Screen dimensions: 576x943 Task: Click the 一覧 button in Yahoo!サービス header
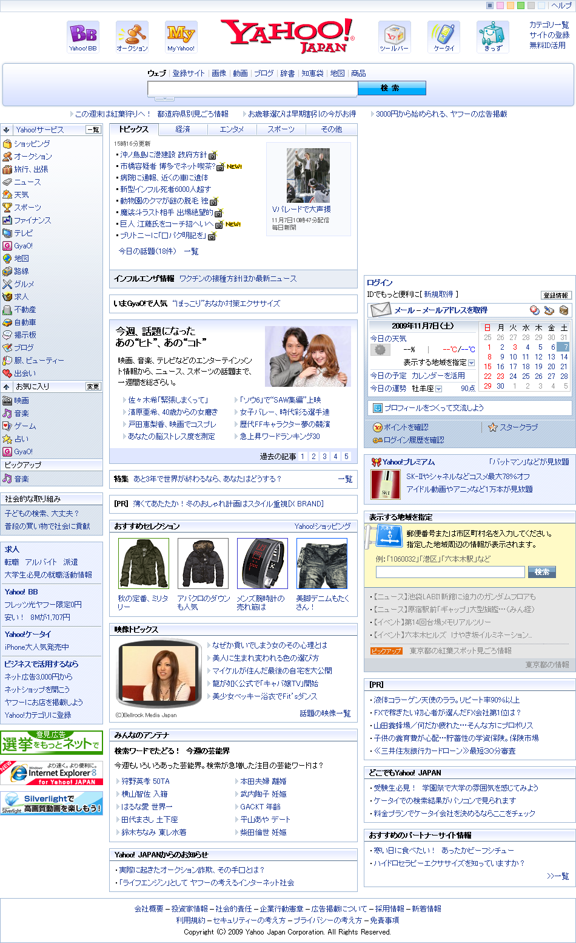click(x=93, y=129)
